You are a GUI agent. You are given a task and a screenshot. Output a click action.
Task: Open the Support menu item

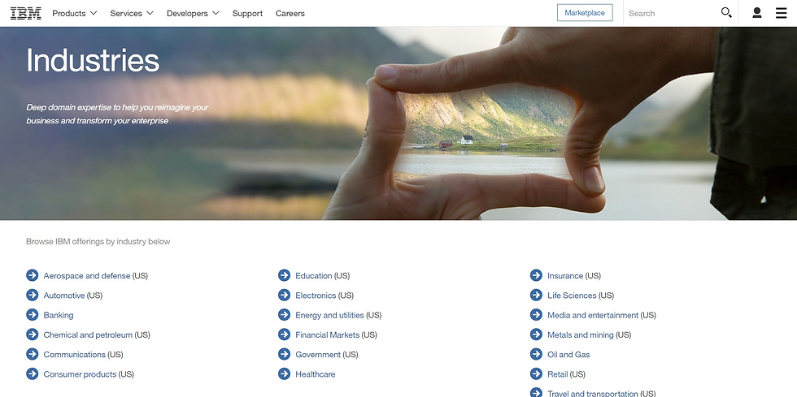(247, 13)
